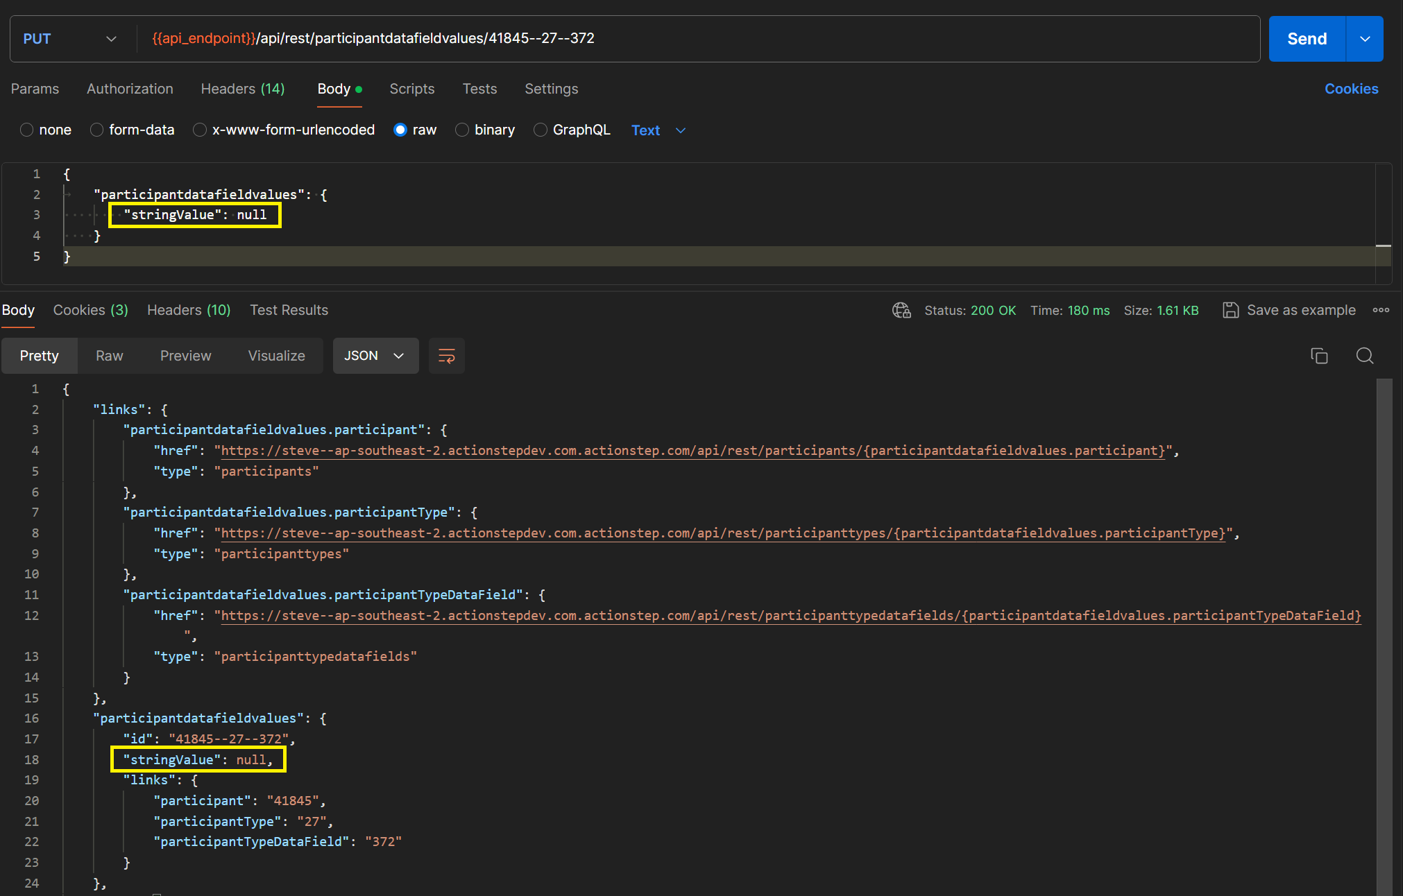Toggle the wrap lines icon
This screenshot has height=896, width=1403.
446,356
